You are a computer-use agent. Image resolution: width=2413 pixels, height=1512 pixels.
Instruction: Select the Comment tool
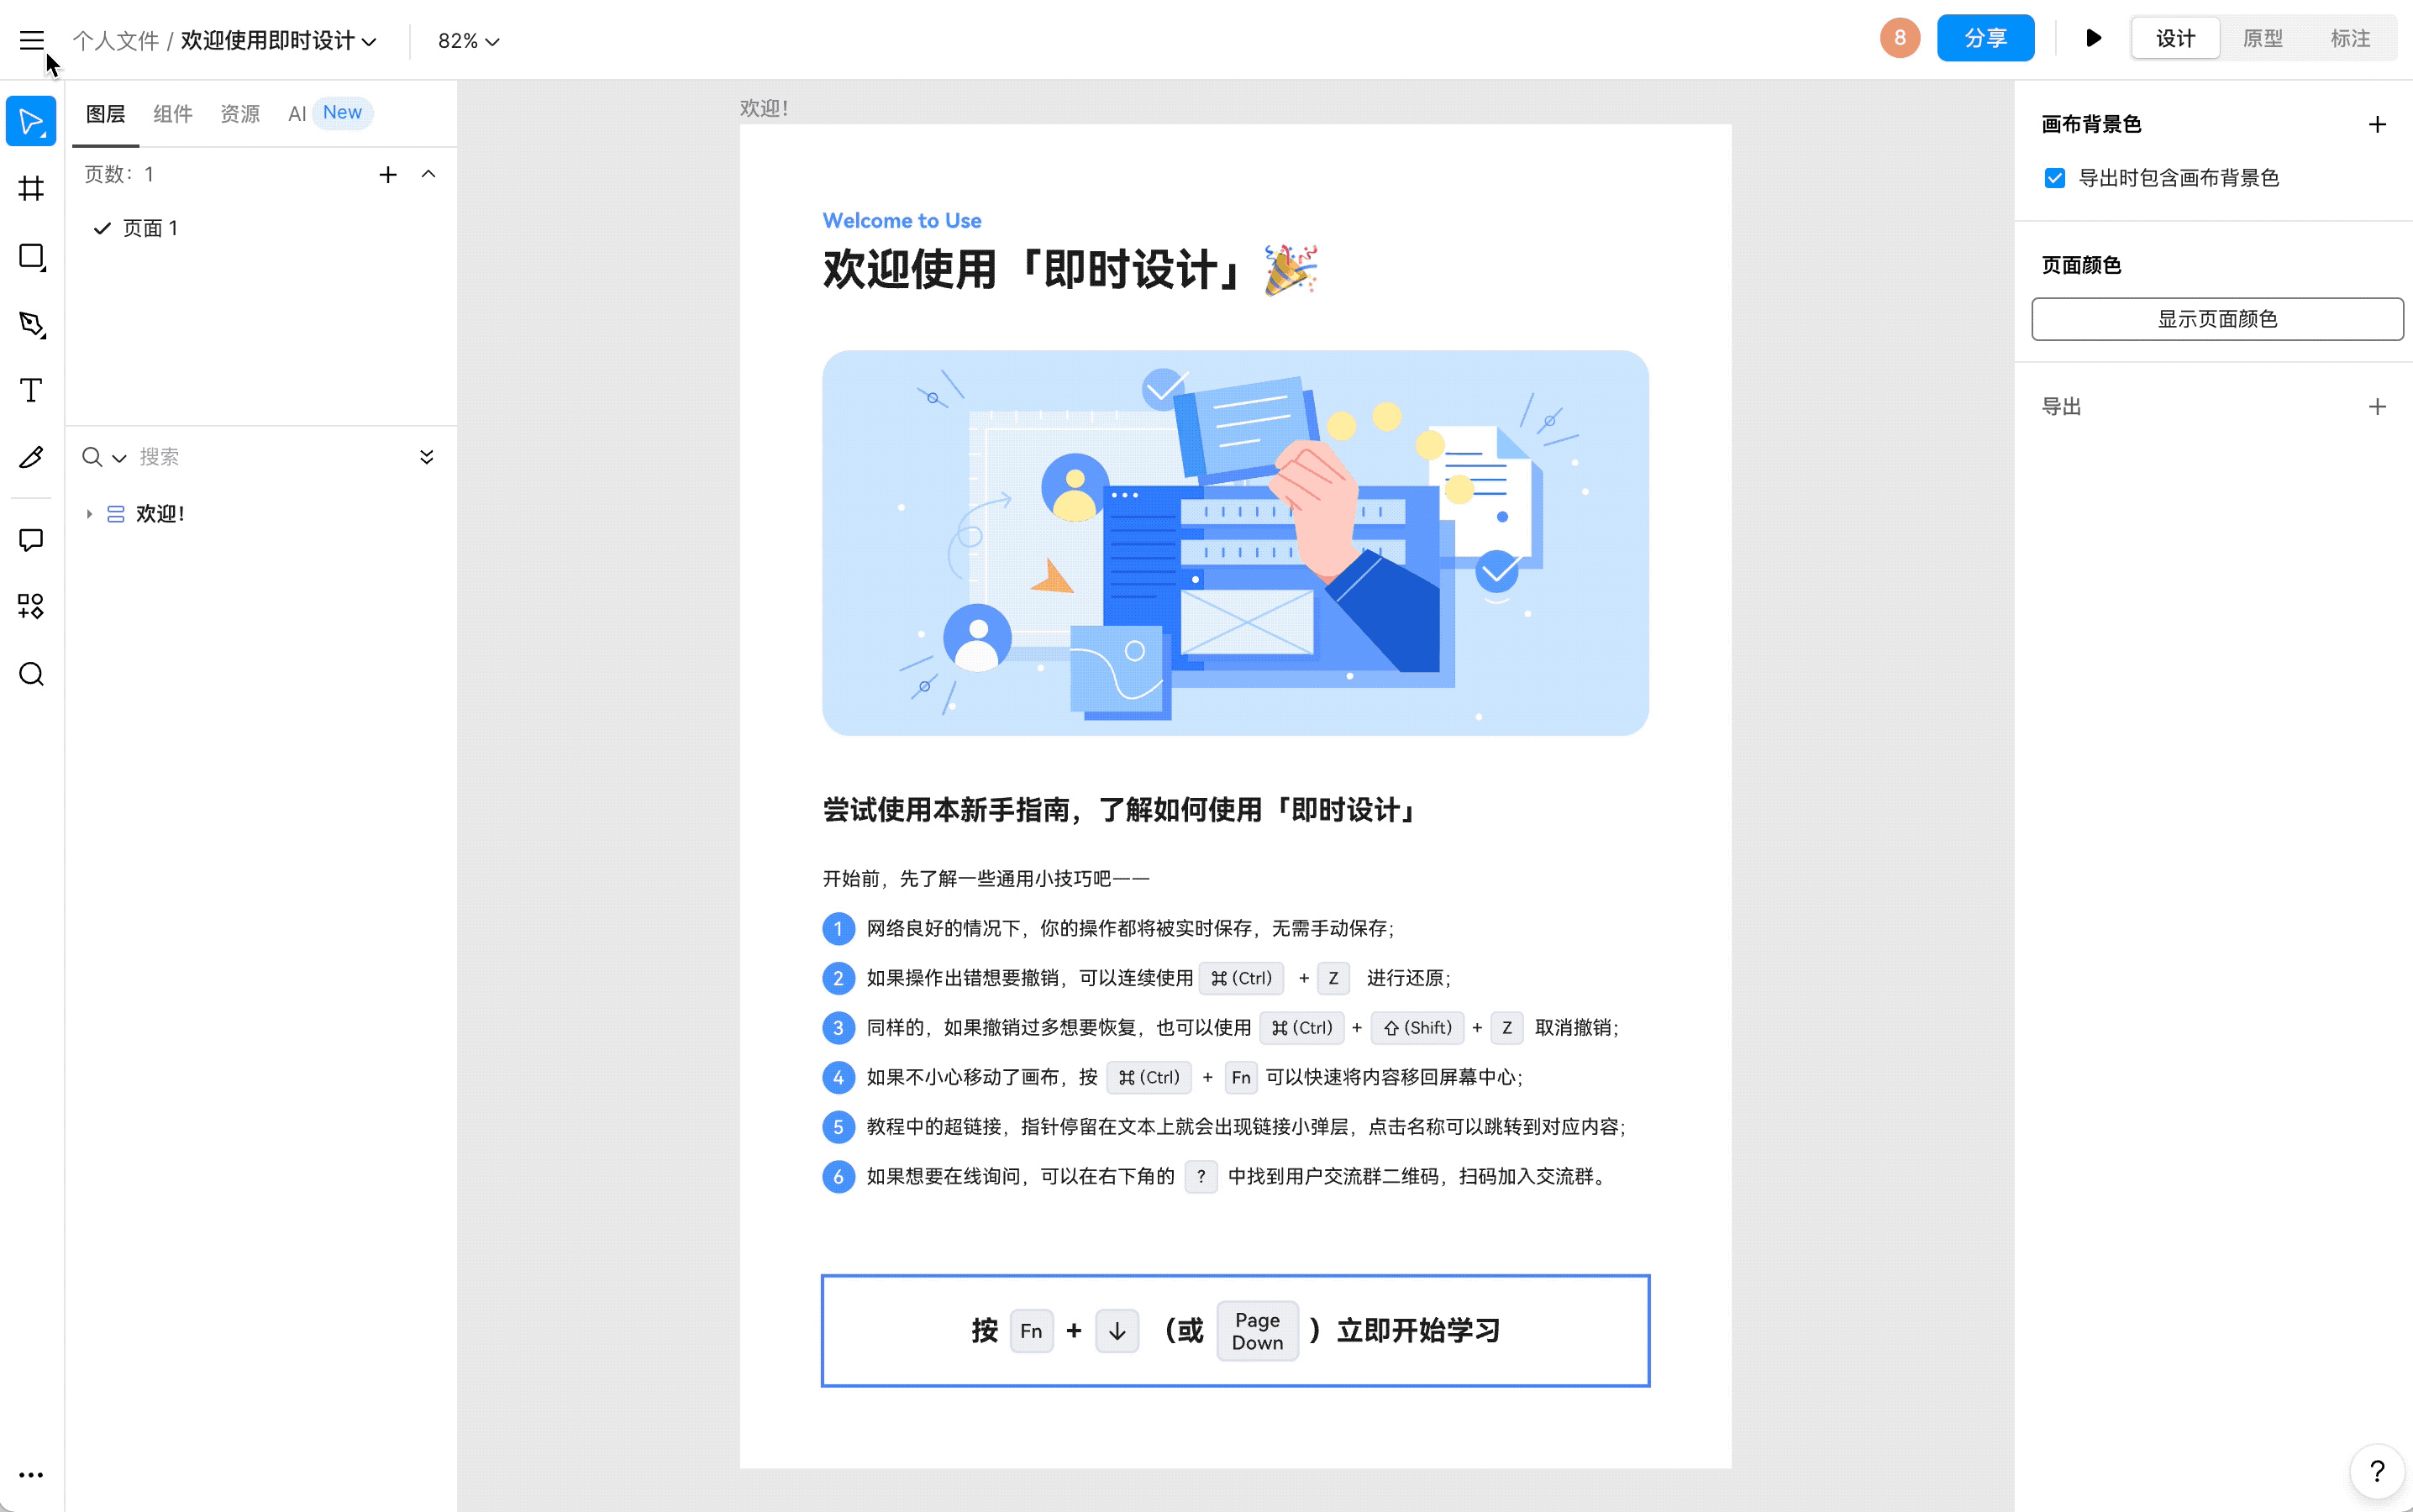(31, 540)
